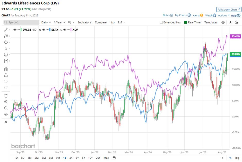Image resolution: width=242 pixels, height=162 pixels.
Task: Click the green EW.BZ color marker
Action: click(21, 30)
